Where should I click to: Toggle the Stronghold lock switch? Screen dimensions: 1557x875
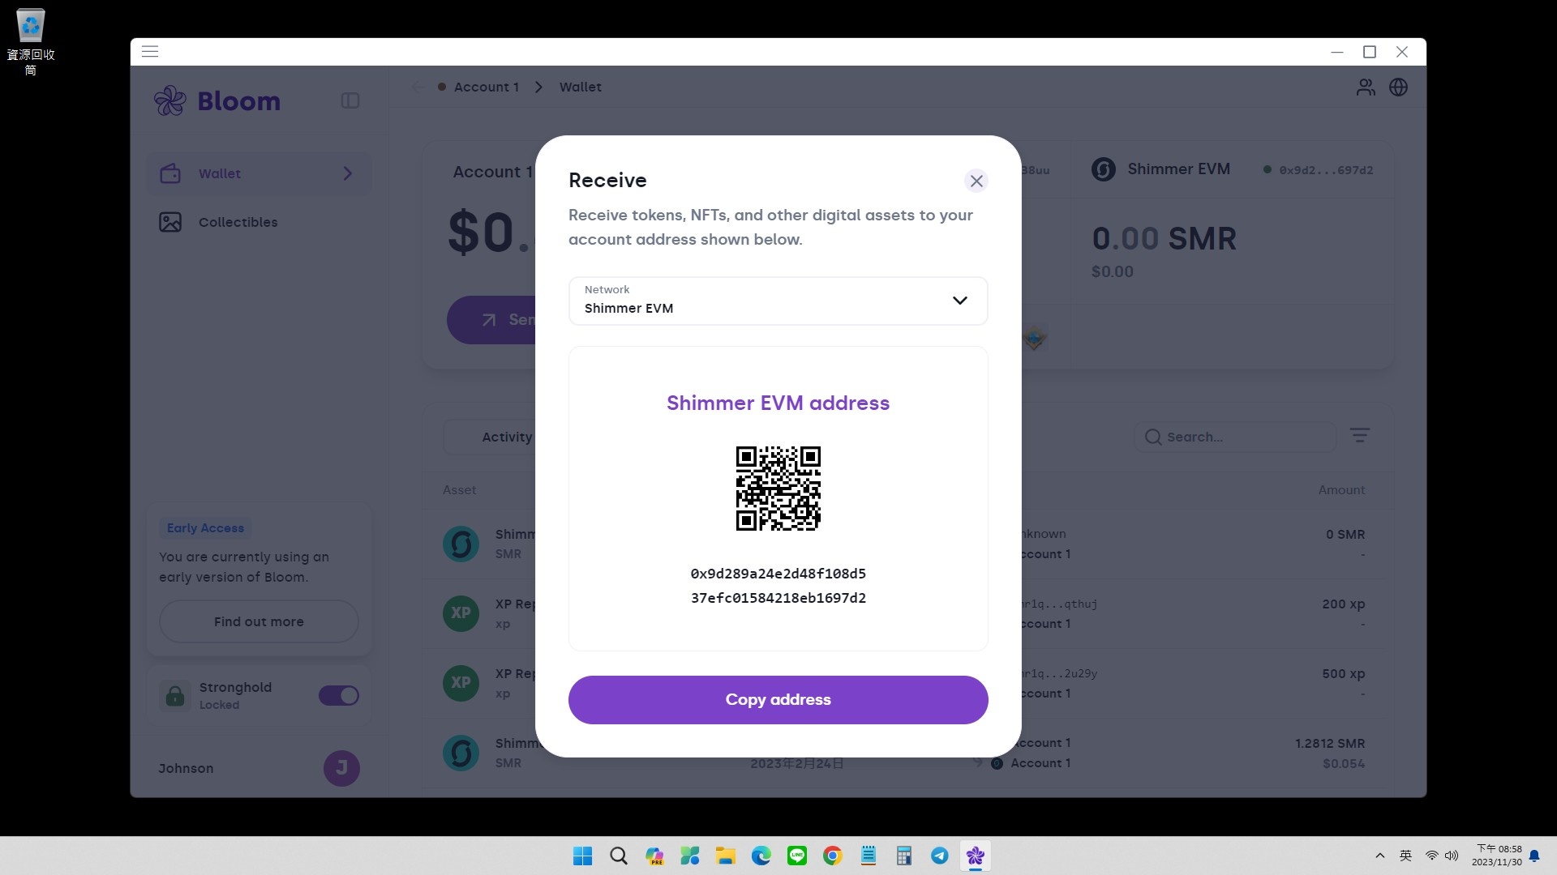338,695
